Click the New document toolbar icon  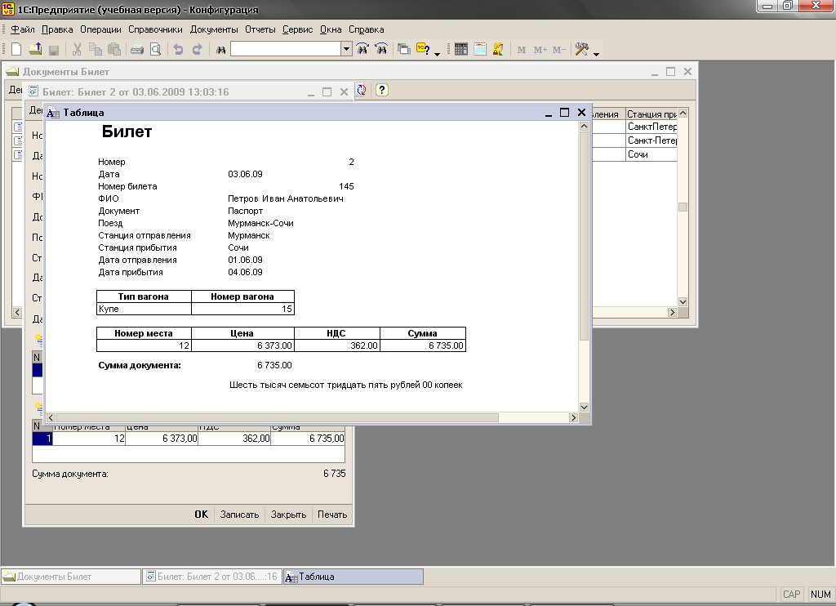16,49
